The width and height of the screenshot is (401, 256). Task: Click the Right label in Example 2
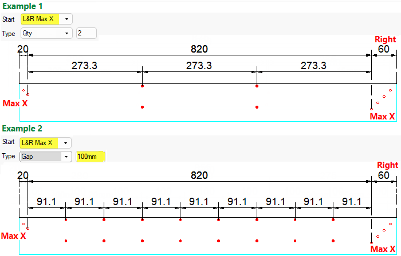(387, 165)
